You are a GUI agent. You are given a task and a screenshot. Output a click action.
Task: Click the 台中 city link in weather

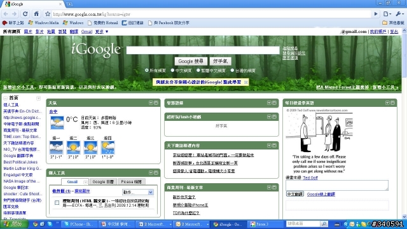pyautogui.click(x=53, y=112)
